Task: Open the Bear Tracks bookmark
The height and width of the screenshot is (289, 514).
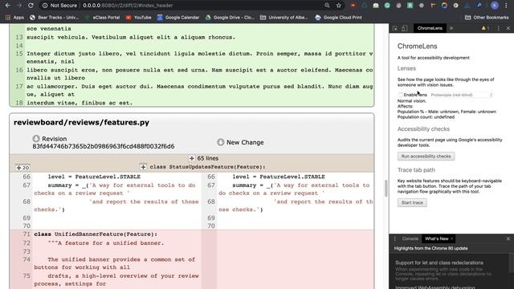Action: [x=54, y=18]
